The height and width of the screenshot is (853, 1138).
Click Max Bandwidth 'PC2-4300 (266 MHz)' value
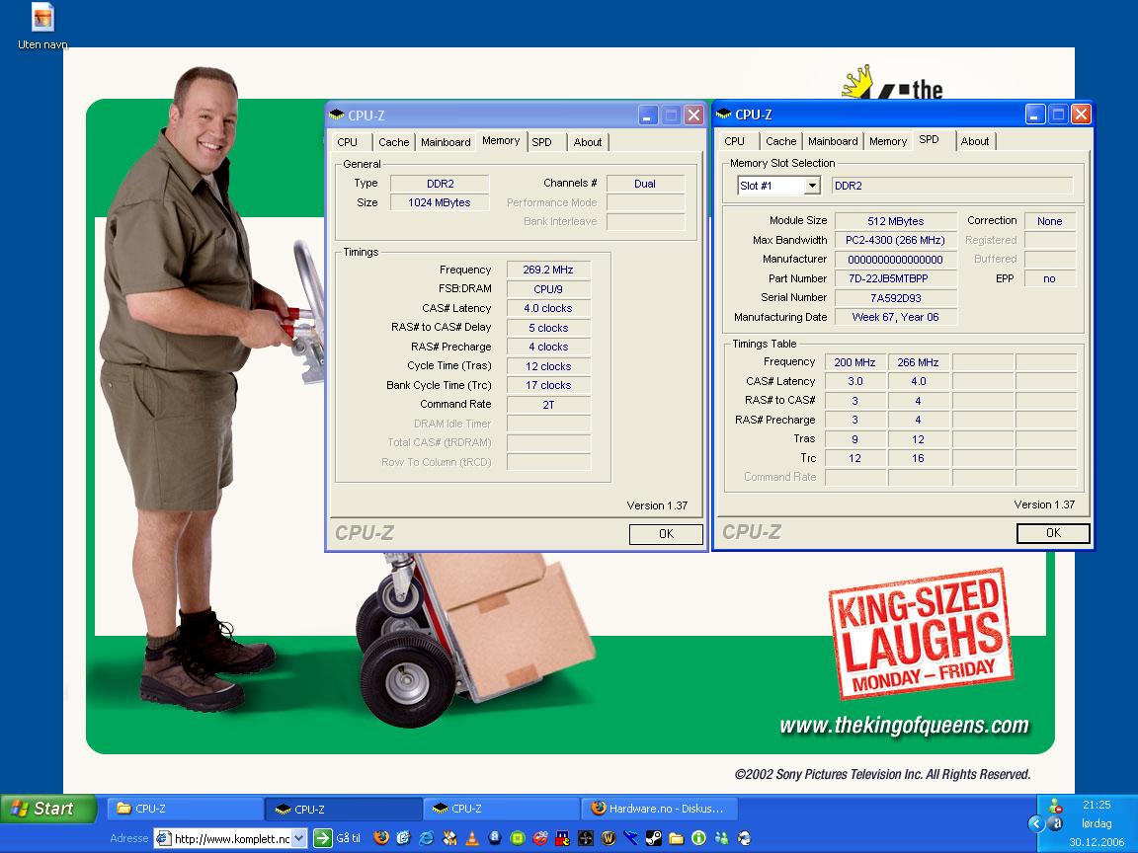(x=896, y=240)
